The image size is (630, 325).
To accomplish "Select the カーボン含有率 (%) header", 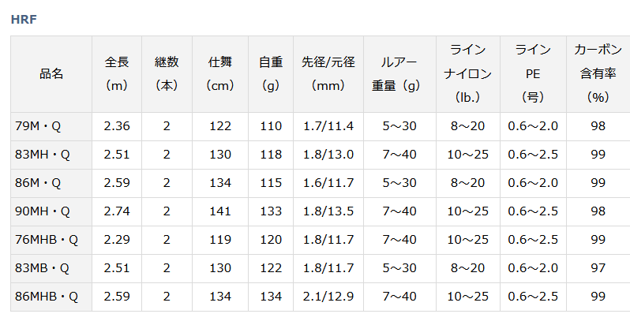I will tap(598, 74).
